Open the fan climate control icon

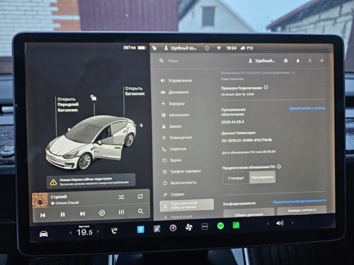189,227
